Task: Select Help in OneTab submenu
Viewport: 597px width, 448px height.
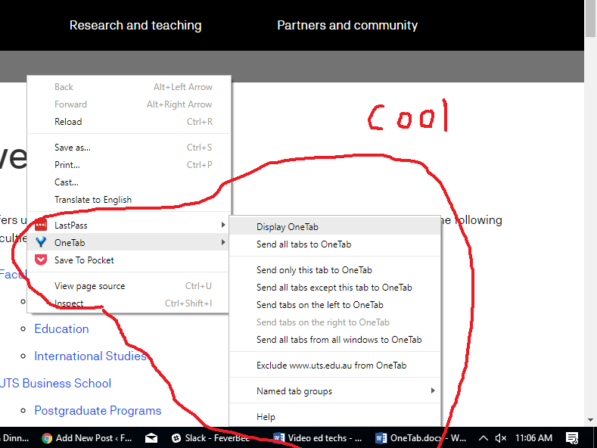Action: point(335,417)
